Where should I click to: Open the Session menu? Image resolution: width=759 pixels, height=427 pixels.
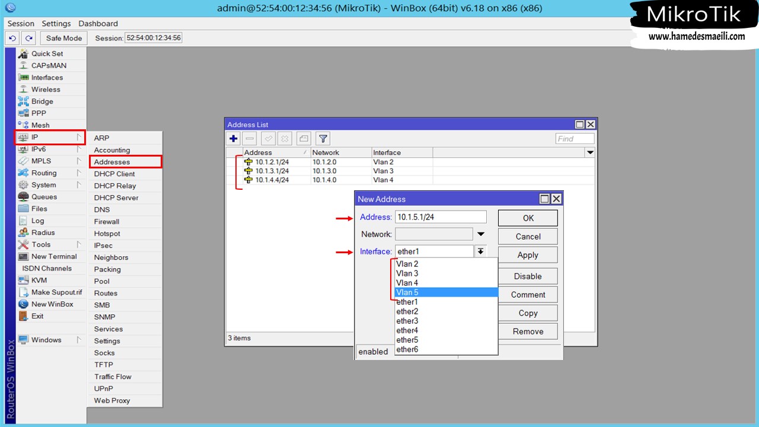pos(21,24)
